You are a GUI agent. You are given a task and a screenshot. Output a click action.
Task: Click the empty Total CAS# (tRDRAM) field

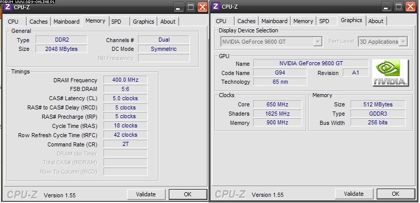126,162
